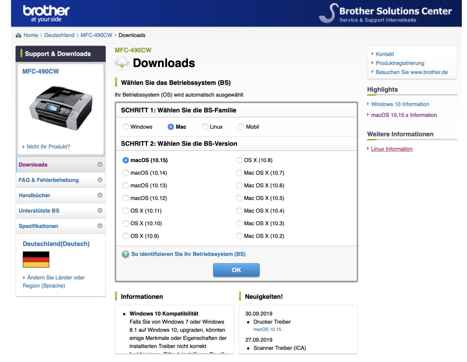Select the Mac OS family radio button
The height and width of the screenshot is (362, 467).
171,127
